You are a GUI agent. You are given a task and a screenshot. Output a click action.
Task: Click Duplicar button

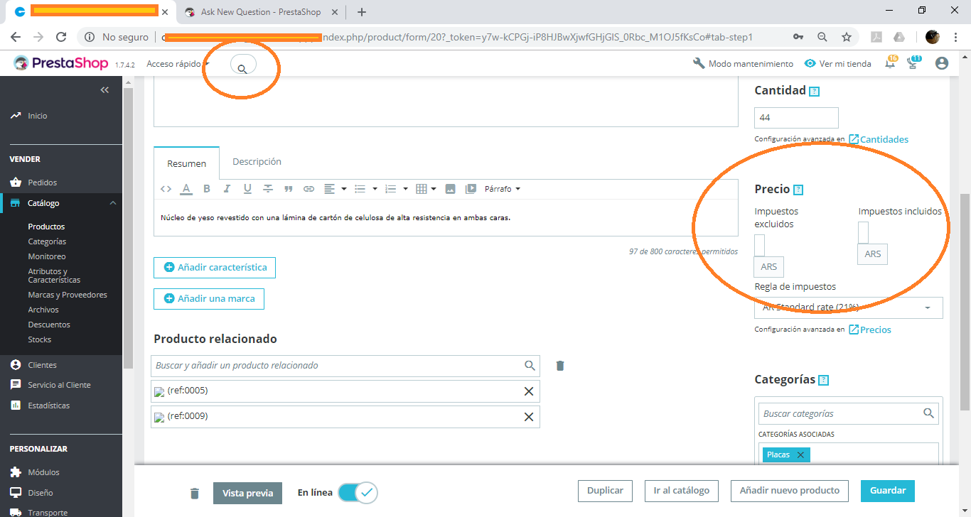(x=605, y=491)
